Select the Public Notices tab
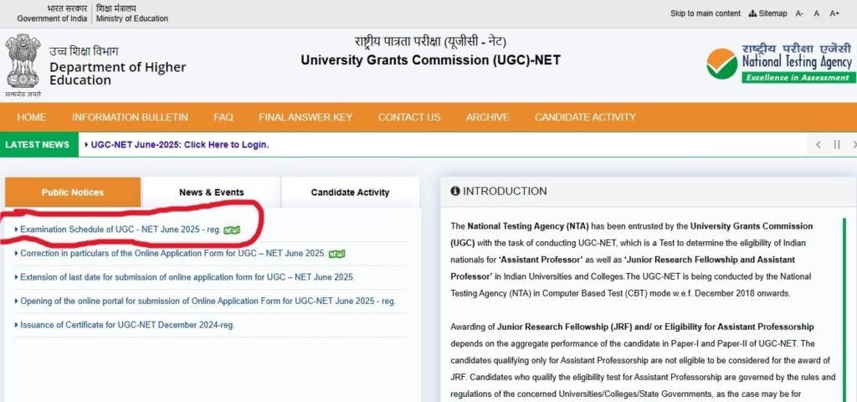 pyautogui.click(x=73, y=192)
